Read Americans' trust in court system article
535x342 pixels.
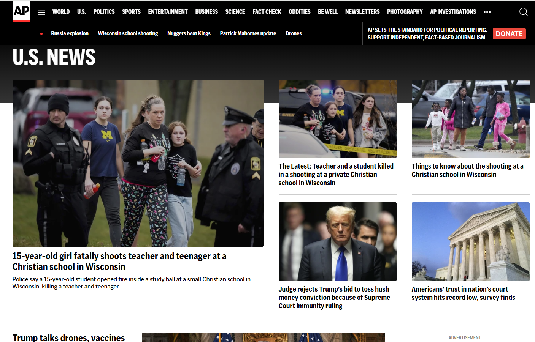coord(463,293)
